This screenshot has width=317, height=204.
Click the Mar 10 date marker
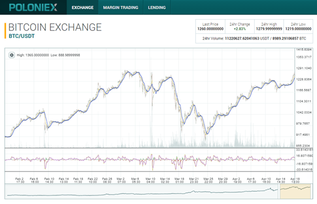(x=151, y=180)
